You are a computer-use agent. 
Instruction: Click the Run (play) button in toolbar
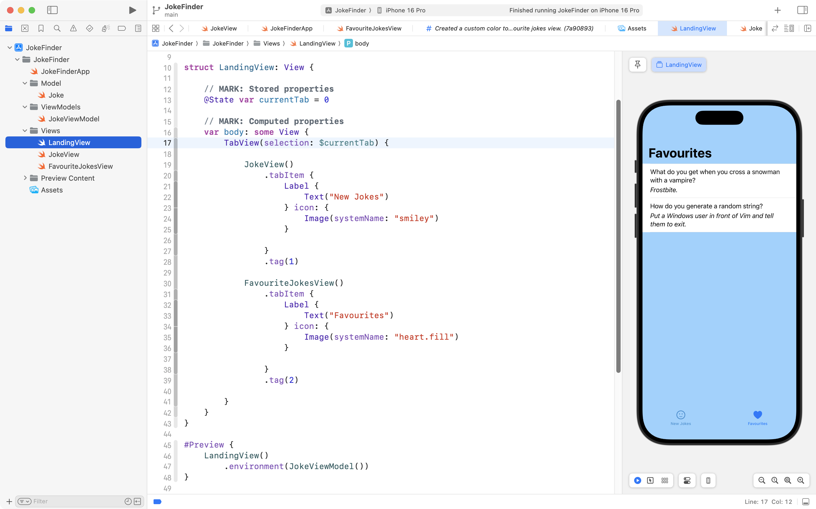point(132,10)
